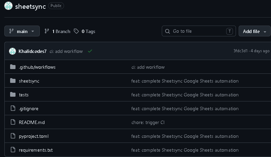The image size is (271, 157).
Task: Open the .gitignore file
Action: pos(29,108)
